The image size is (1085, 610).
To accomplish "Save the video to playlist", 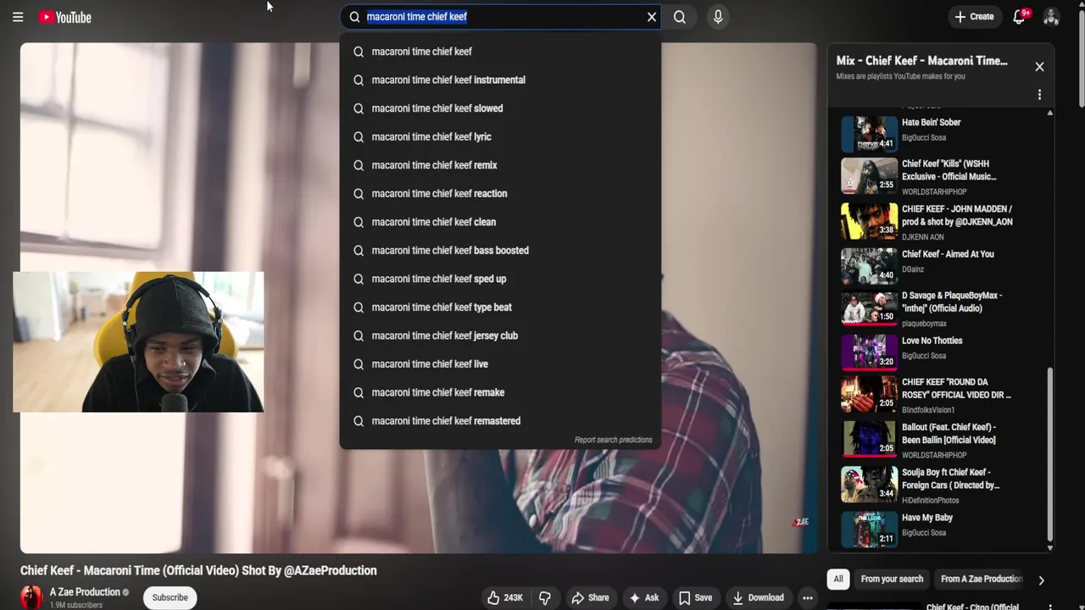I will tap(695, 597).
